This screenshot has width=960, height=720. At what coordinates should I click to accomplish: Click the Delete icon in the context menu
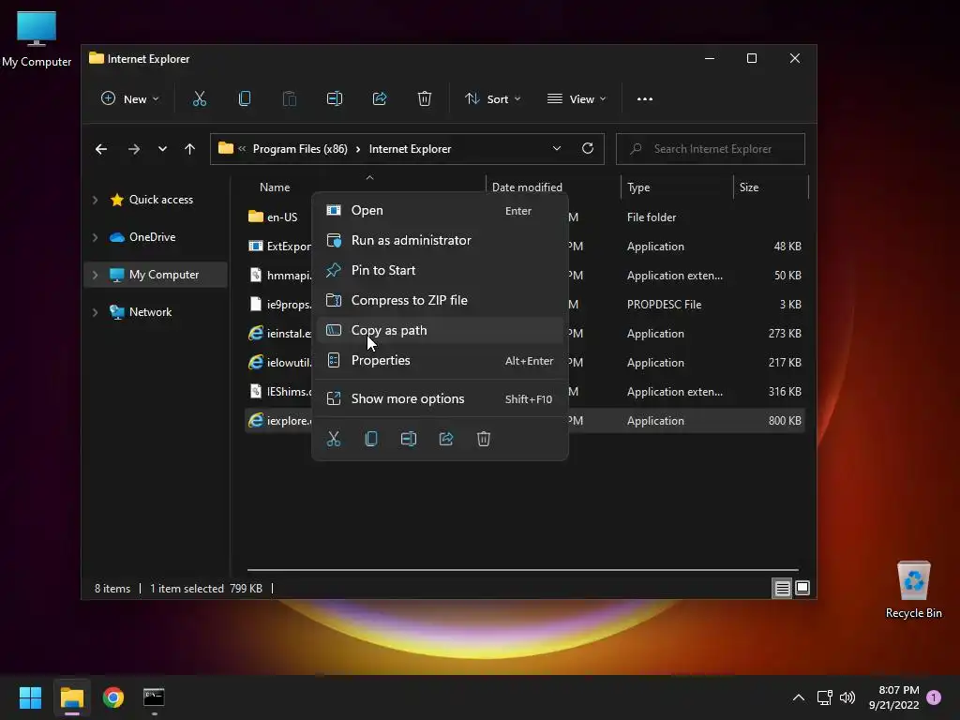click(484, 439)
